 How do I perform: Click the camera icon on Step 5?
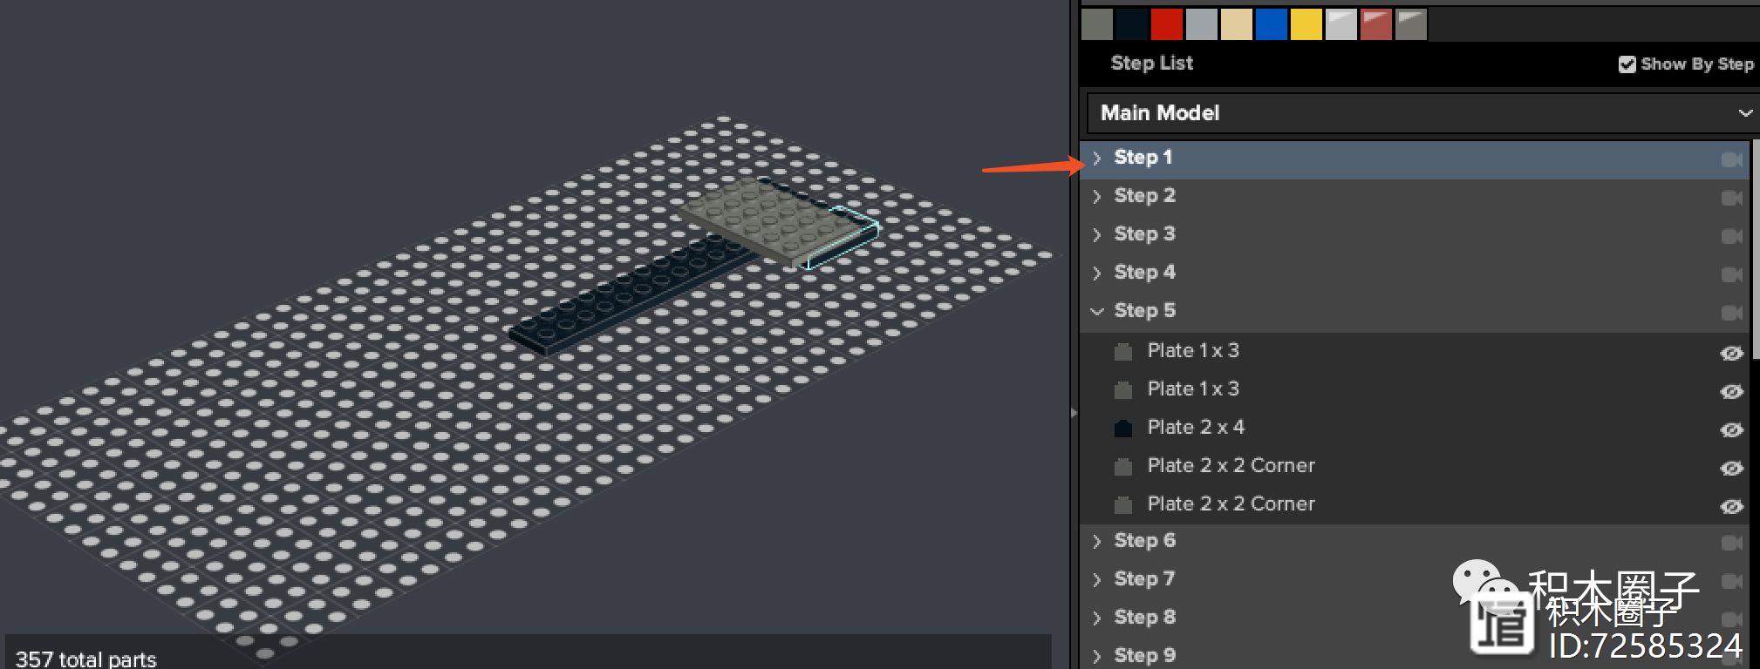[x=1731, y=313]
